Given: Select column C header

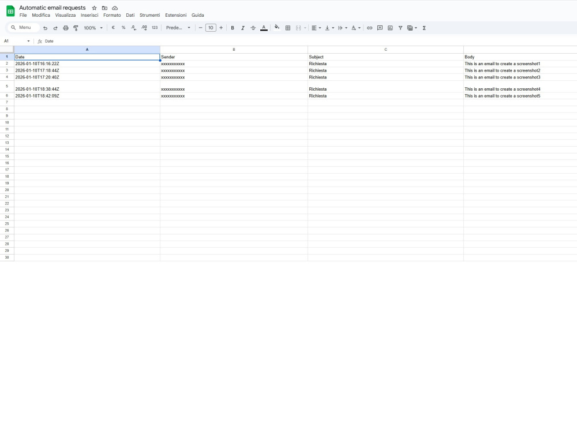Looking at the screenshot, I should coord(385,50).
